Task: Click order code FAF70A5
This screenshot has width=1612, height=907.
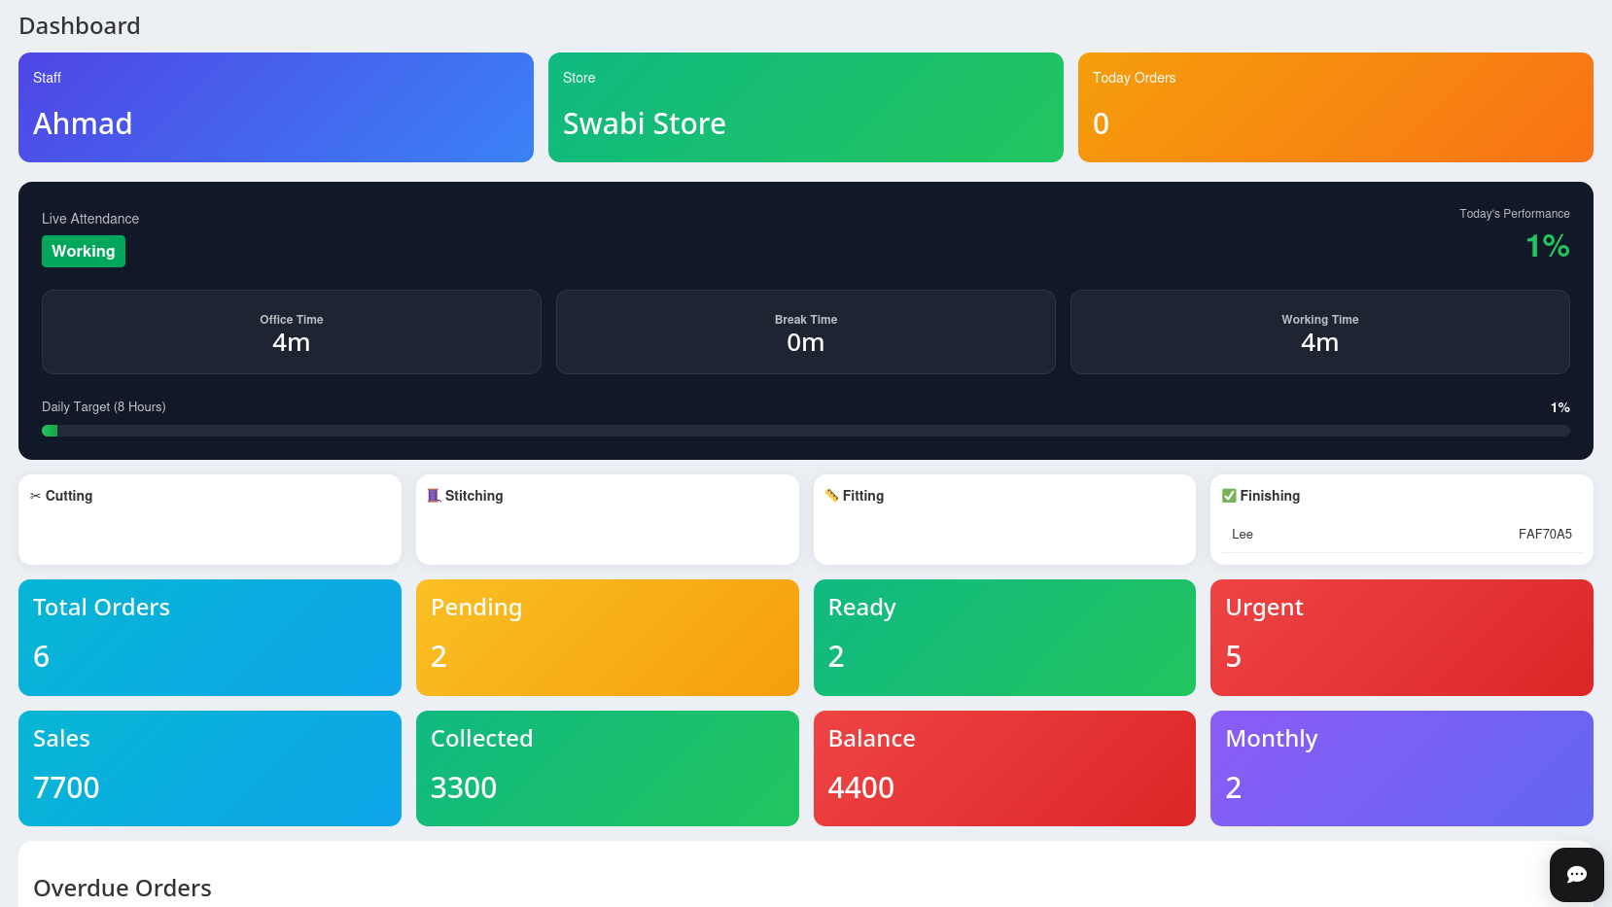Action: tap(1545, 535)
